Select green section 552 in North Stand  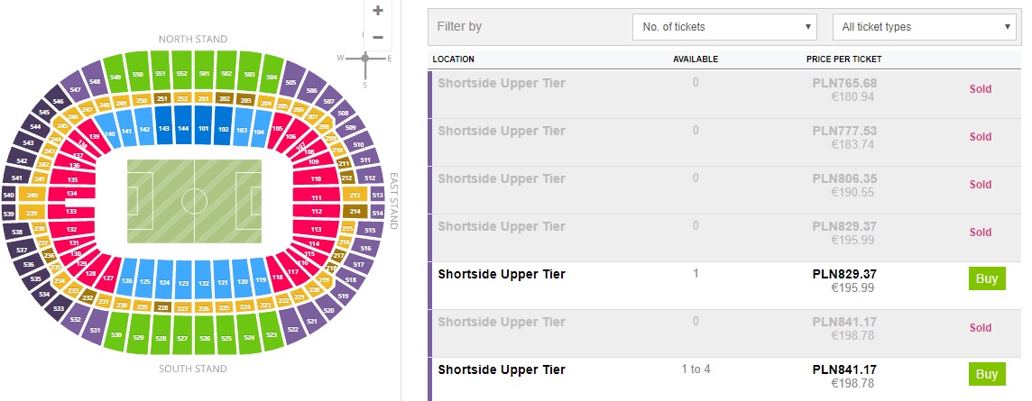tap(182, 74)
